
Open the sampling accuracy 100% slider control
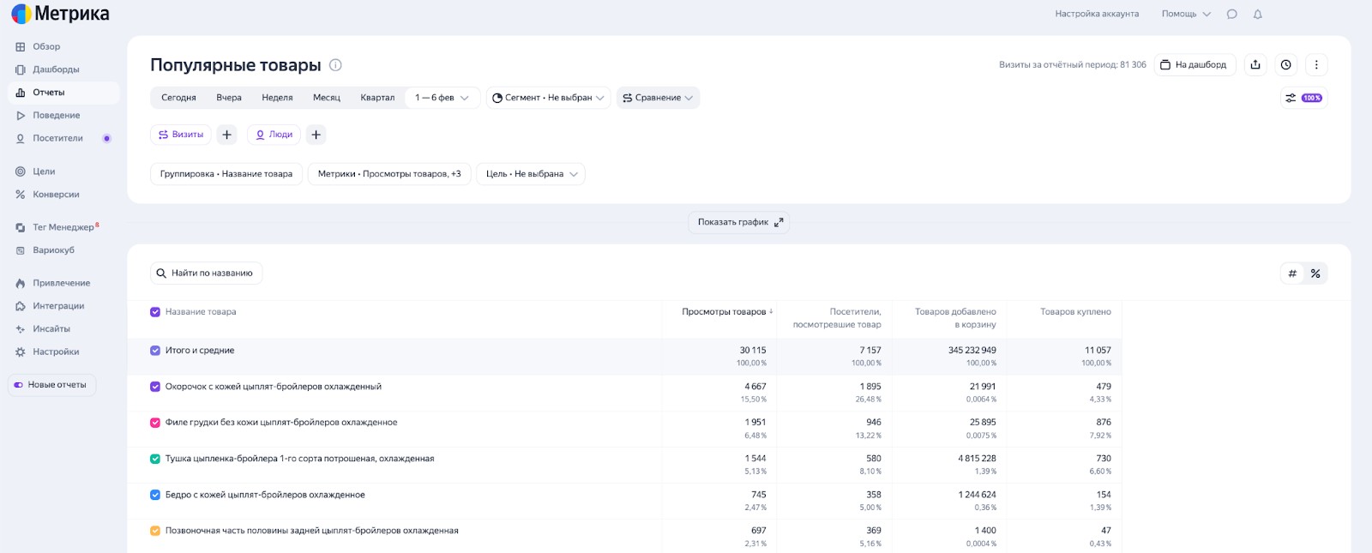(1303, 98)
